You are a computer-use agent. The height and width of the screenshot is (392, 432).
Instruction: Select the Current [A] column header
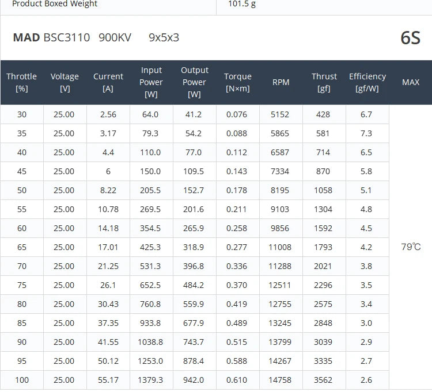(x=108, y=82)
